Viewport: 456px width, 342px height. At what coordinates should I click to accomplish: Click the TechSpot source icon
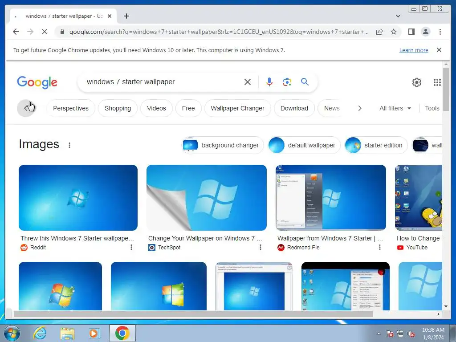coord(152,248)
